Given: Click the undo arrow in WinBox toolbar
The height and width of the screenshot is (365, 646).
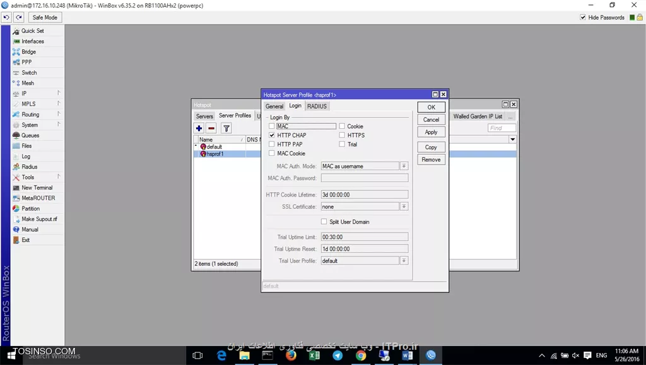Looking at the screenshot, I should [6, 17].
